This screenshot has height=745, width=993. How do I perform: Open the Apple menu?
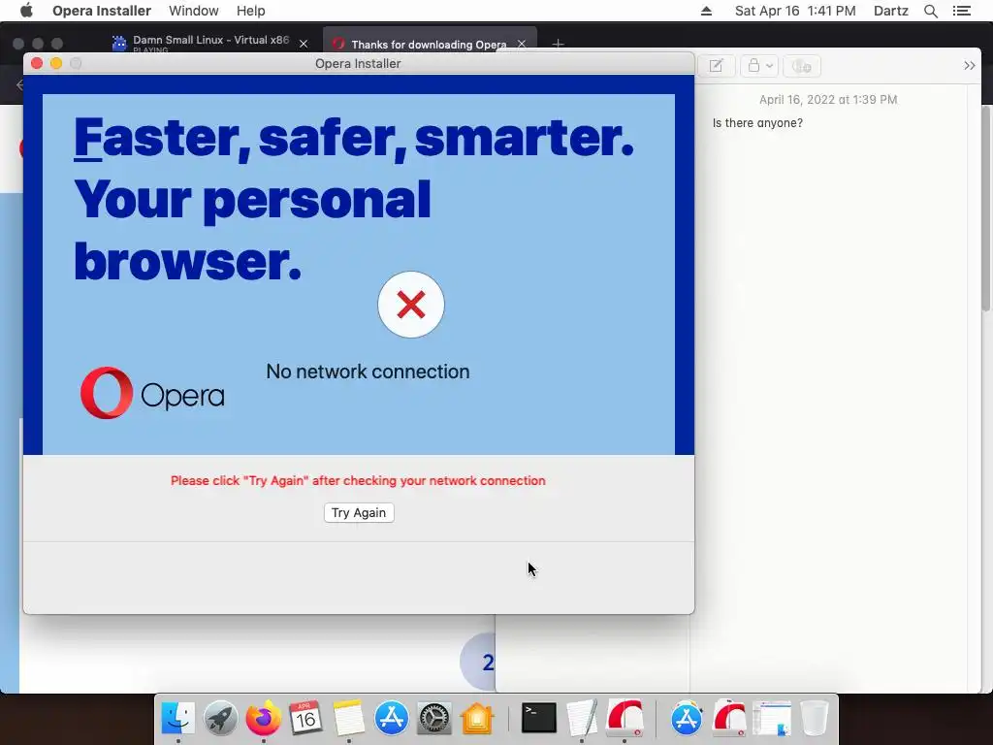point(26,11)
